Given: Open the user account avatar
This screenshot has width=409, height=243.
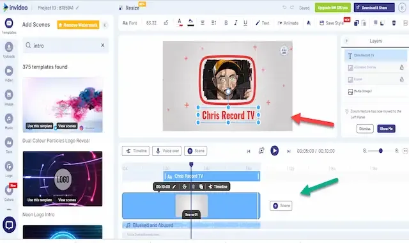Looking at the screenshot, I should pos(402,8).
